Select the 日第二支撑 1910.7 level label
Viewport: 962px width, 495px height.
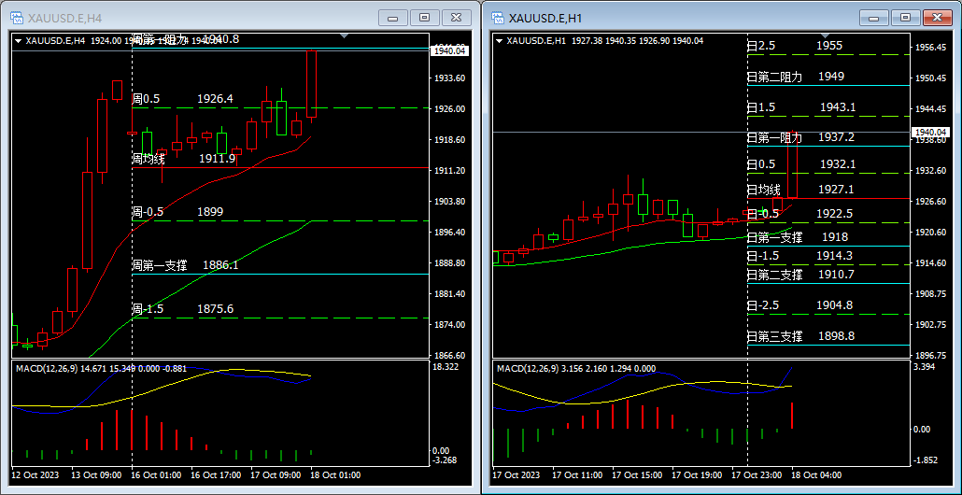800,275
